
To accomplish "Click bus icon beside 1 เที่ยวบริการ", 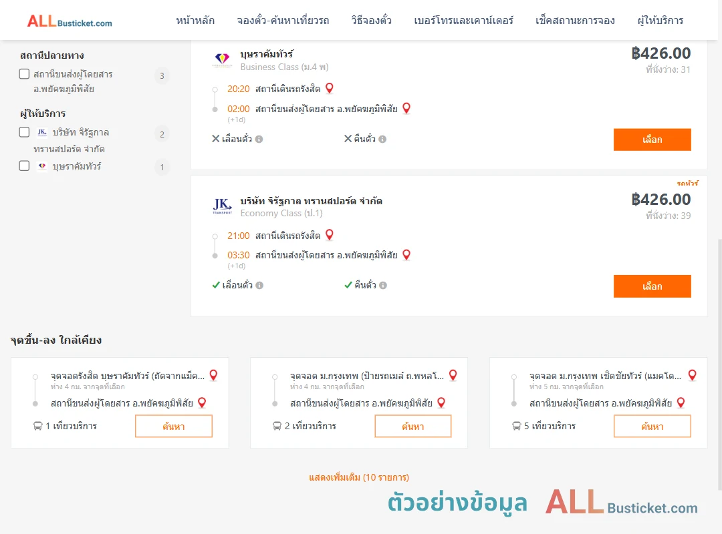I will [37, 426].
